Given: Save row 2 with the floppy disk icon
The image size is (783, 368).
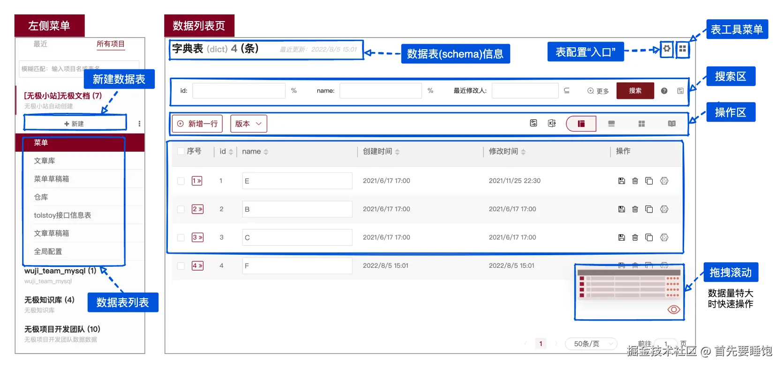Looking at the screenshot, I should [x=621, y=209].
